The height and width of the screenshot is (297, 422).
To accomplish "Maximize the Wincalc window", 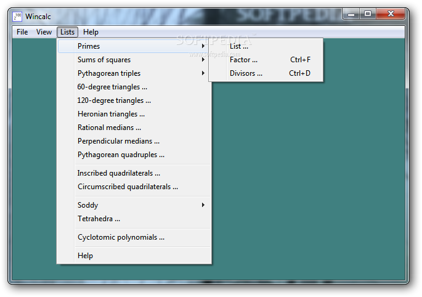I will point(368,14).
